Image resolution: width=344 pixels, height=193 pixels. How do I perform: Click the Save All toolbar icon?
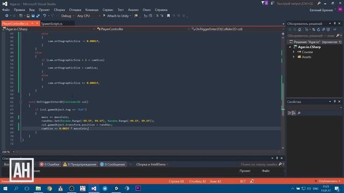38,16
